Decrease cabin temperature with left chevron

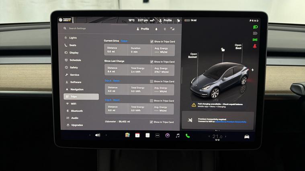coord(209,137)
